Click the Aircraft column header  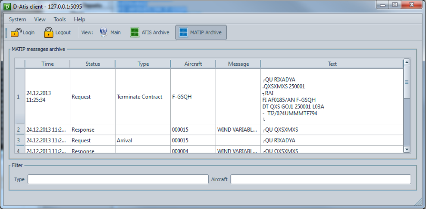tap(193, 64)
